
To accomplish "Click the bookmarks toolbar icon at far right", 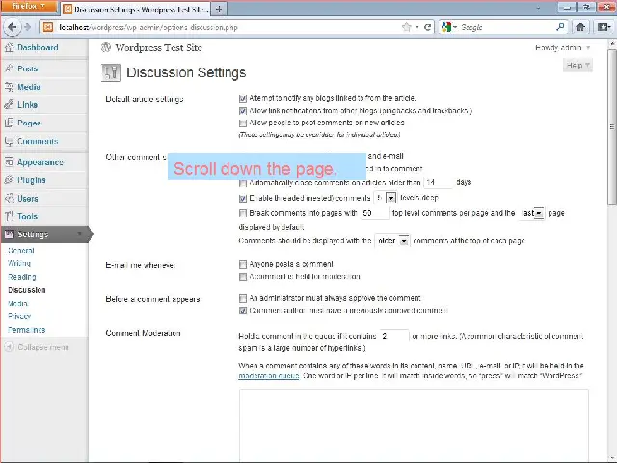I will (x=604, y=27).
